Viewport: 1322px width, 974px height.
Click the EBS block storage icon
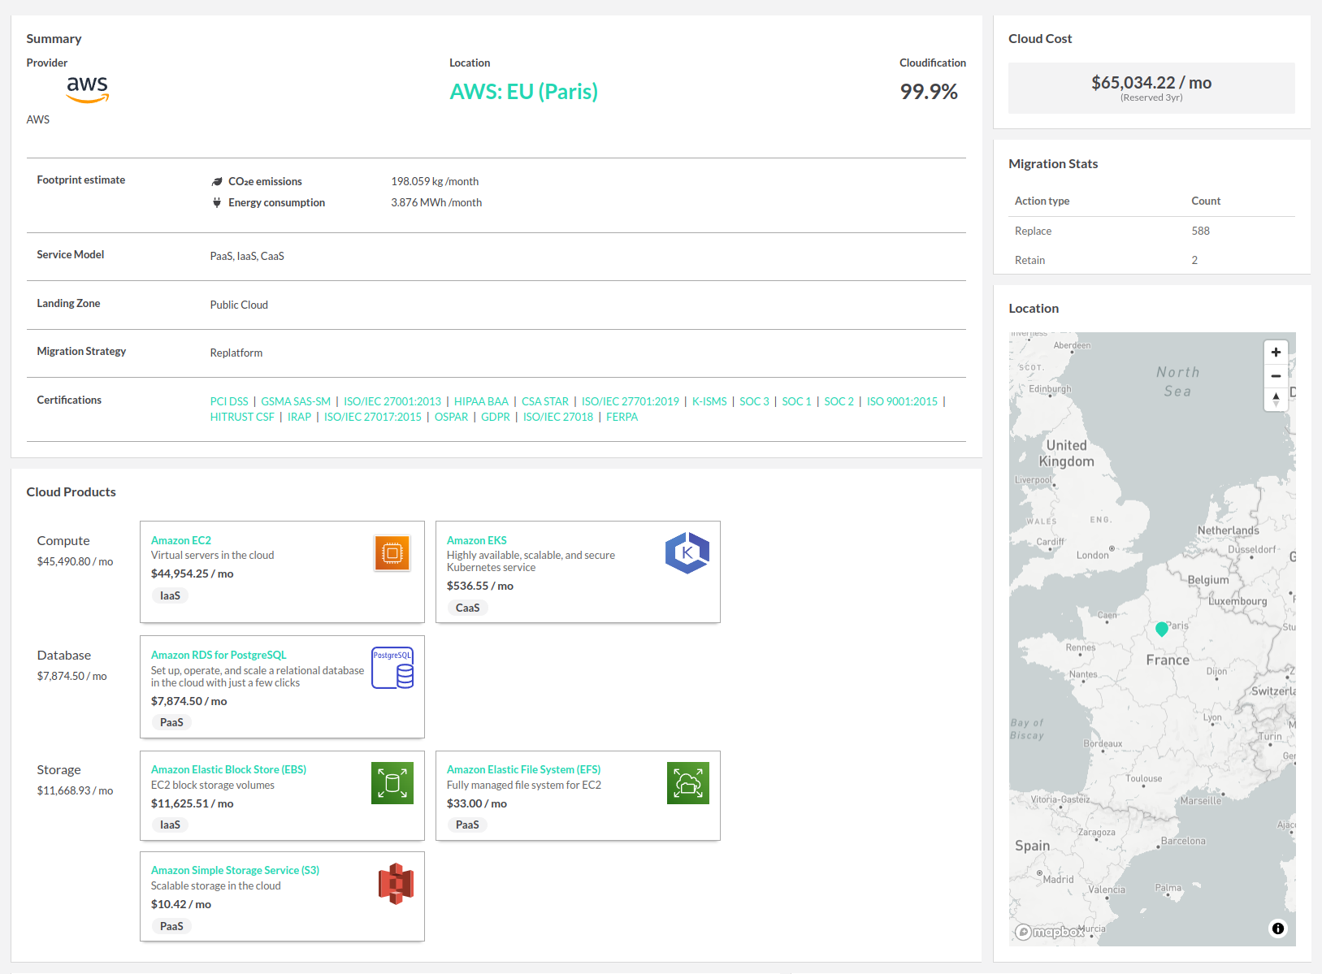pos(392,783)
